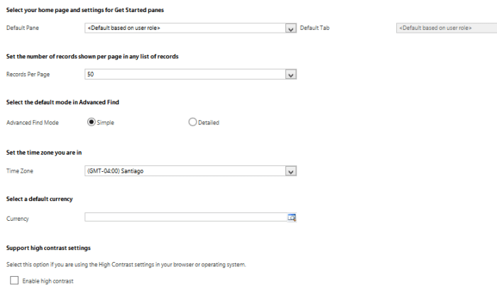
Task: Click the Time Zone dropdown arrow
Action: click(290, 171)
